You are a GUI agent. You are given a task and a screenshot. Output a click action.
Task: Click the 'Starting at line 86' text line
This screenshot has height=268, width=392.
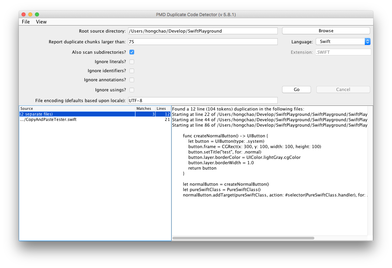tap(270, 125)
